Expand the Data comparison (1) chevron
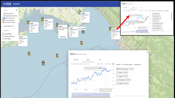Image resolution: width=175 pixels, height=98 pixels. click(15, 26)
